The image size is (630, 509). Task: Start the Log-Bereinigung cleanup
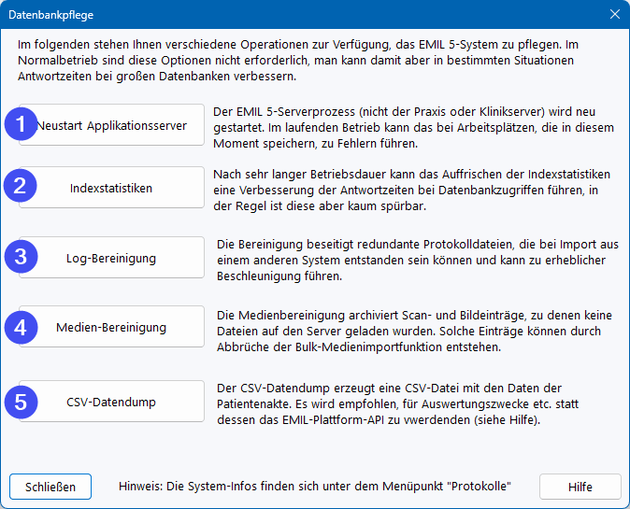click(x=111, y=258)
